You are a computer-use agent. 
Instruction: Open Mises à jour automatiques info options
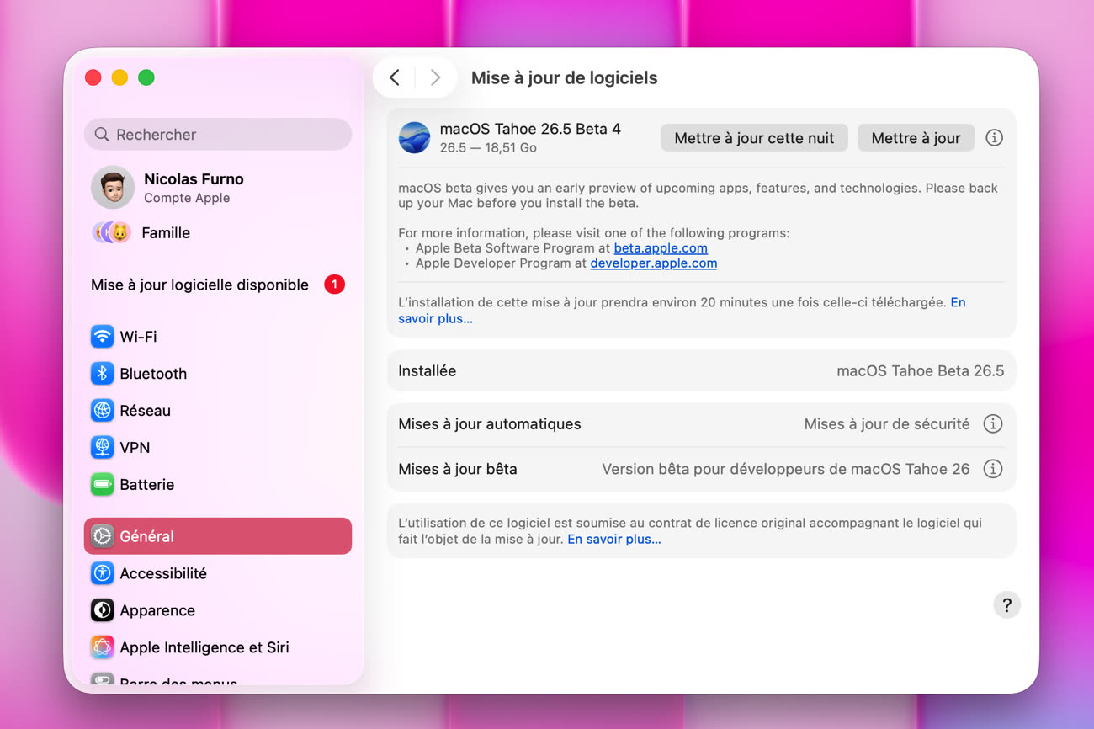[x=993, y=424]
